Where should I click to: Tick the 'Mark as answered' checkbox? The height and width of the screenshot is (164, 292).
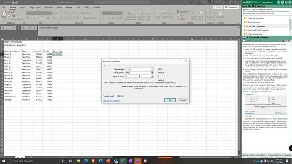[244, 41]
